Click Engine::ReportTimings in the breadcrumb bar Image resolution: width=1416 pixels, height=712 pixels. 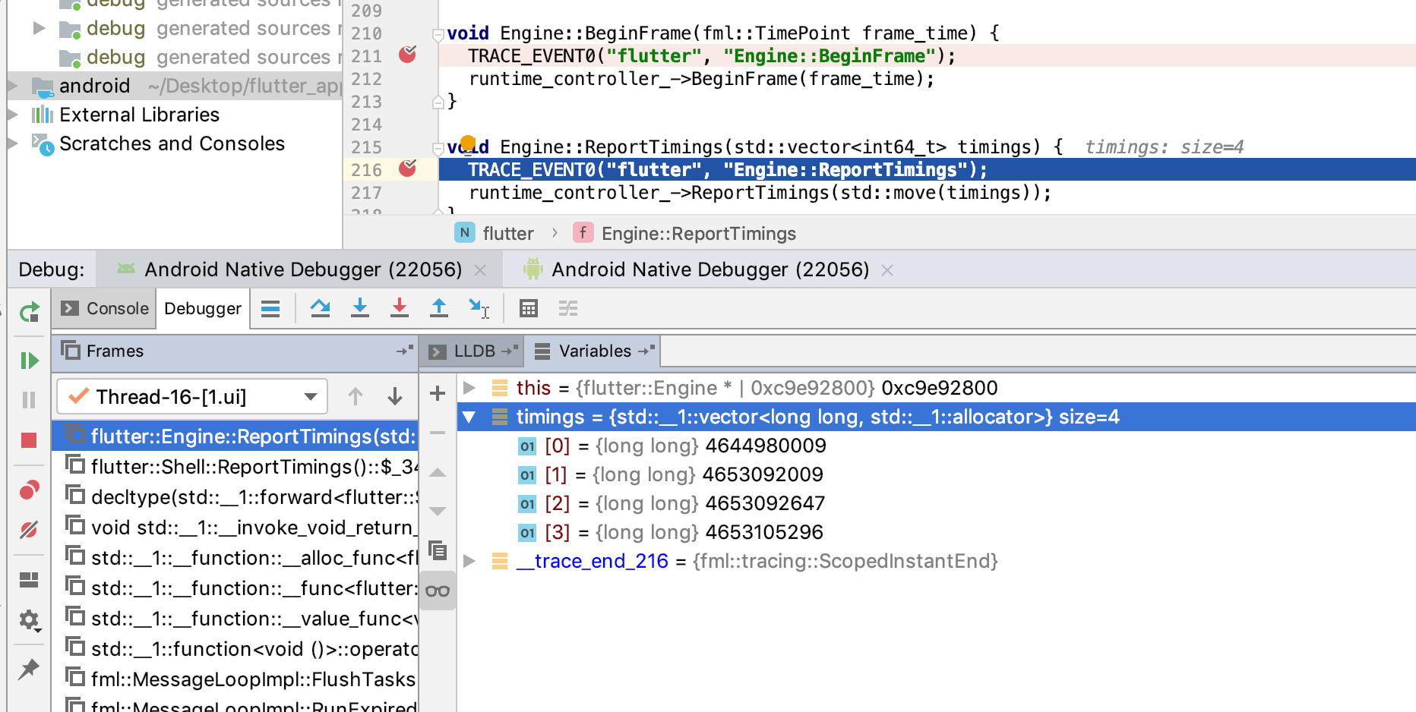coord(697,233)
